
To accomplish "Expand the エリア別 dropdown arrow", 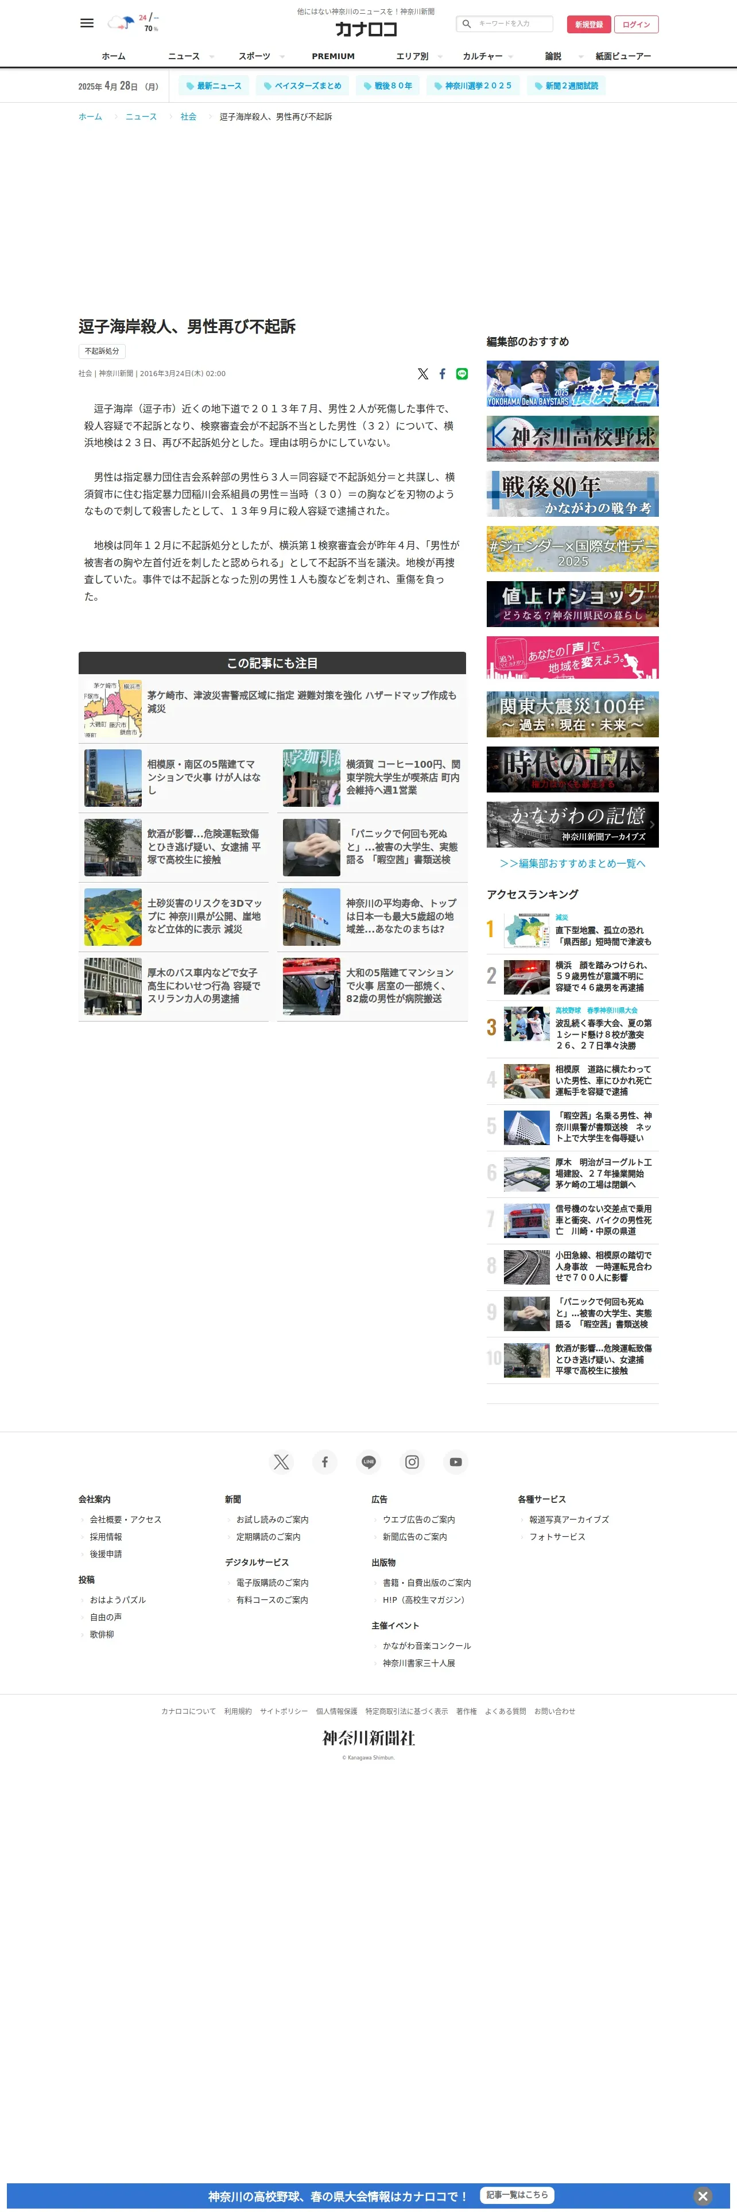I will pyautogui.click(x=440, y=57).
